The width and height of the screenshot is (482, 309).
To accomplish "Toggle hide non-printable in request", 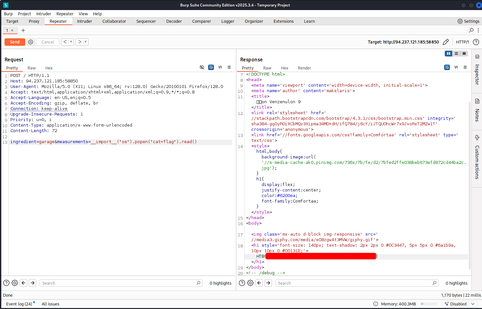I will 202,67.
